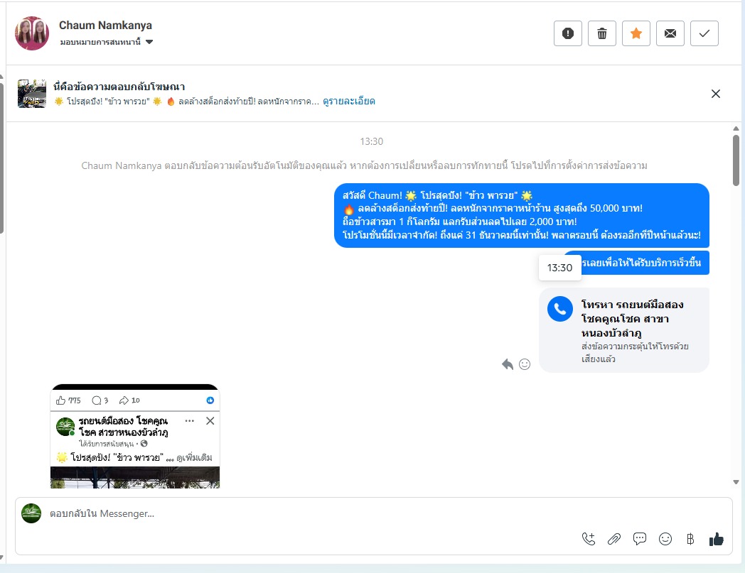The width and height of the screenshot is (745, 573).
Task: Reply to the call prompt message
Action: 508,364
